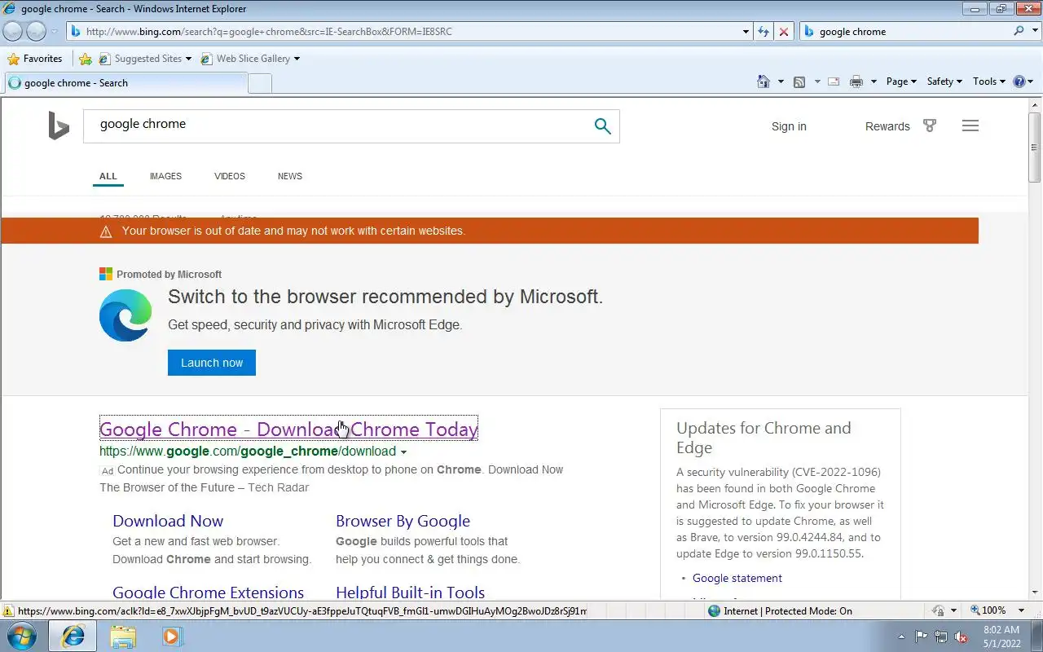Click the privacy lock icon in status bar
This screenshot has width=1043, height=652.
pyautogui.click(x=938, y=610)
